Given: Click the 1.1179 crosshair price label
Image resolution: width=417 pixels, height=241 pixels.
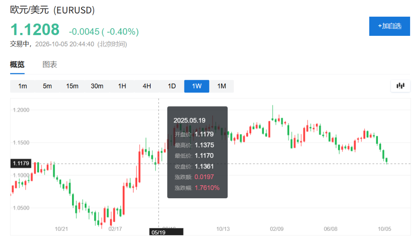Looking at the screenshot, I should [21, 163].
